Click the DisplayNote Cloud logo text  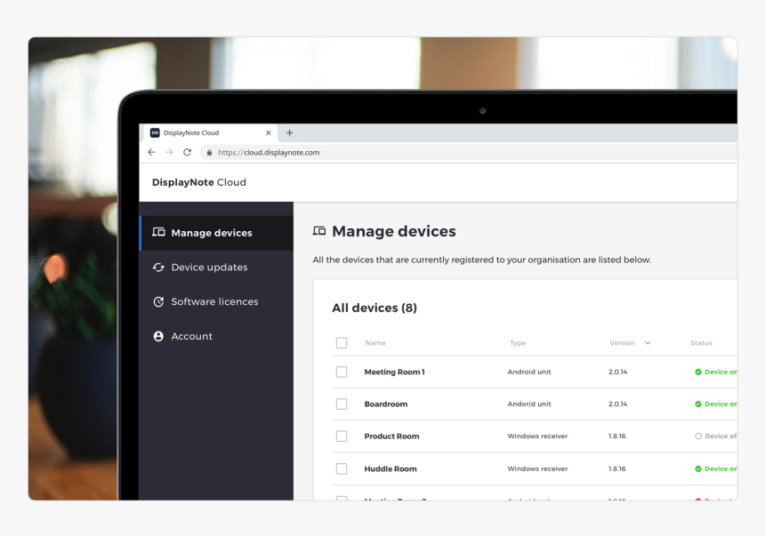point(199,182)
